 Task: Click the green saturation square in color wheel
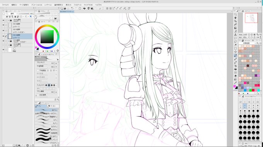click(47, 37)
